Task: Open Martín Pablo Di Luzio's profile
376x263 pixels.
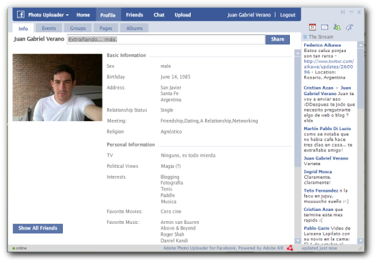Action: [327, 129]
